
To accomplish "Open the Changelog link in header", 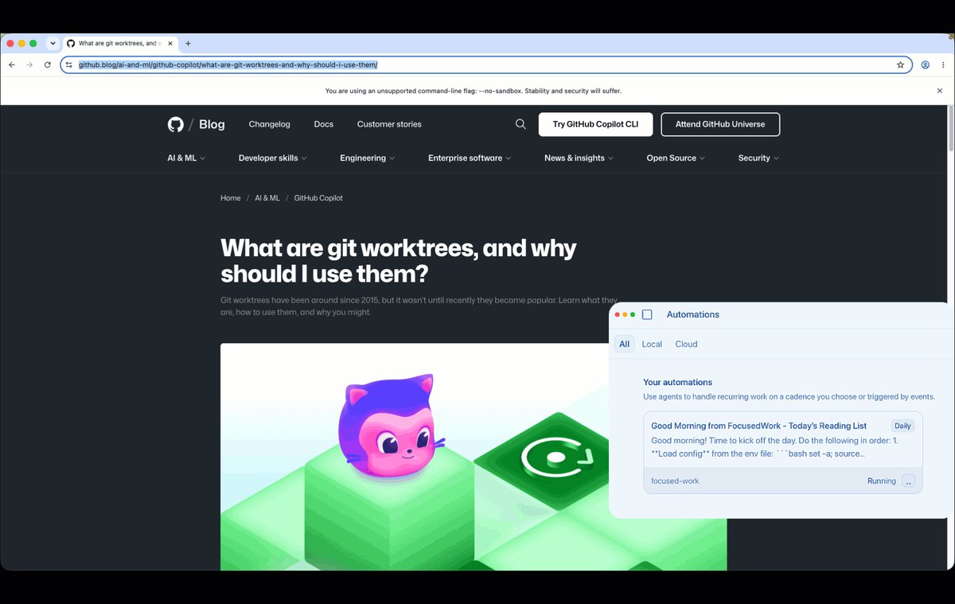I will pyautogui.click(x=269, y=124).
